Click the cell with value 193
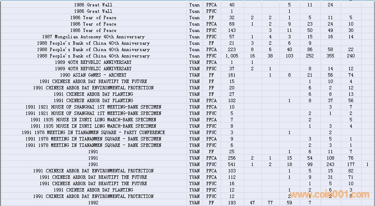 coord(232,203)
